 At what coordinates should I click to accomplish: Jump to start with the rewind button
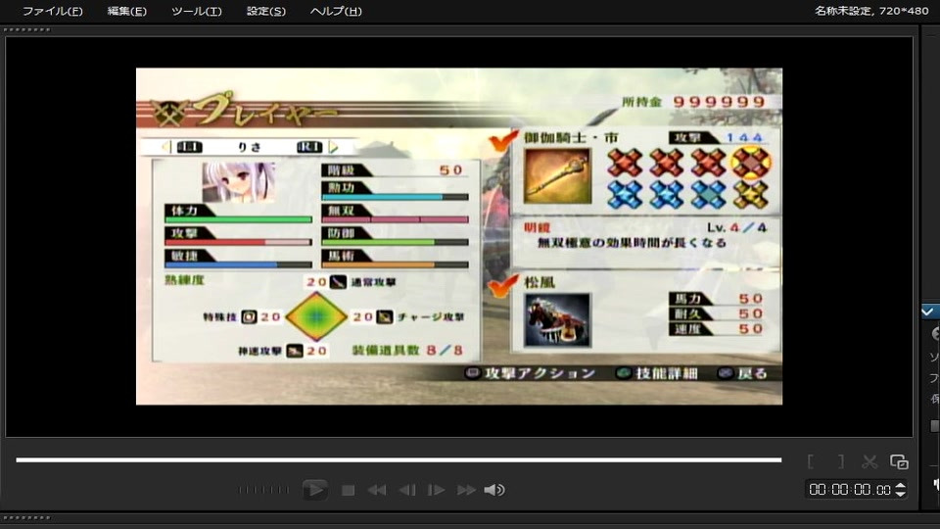[x=376, y=491]
